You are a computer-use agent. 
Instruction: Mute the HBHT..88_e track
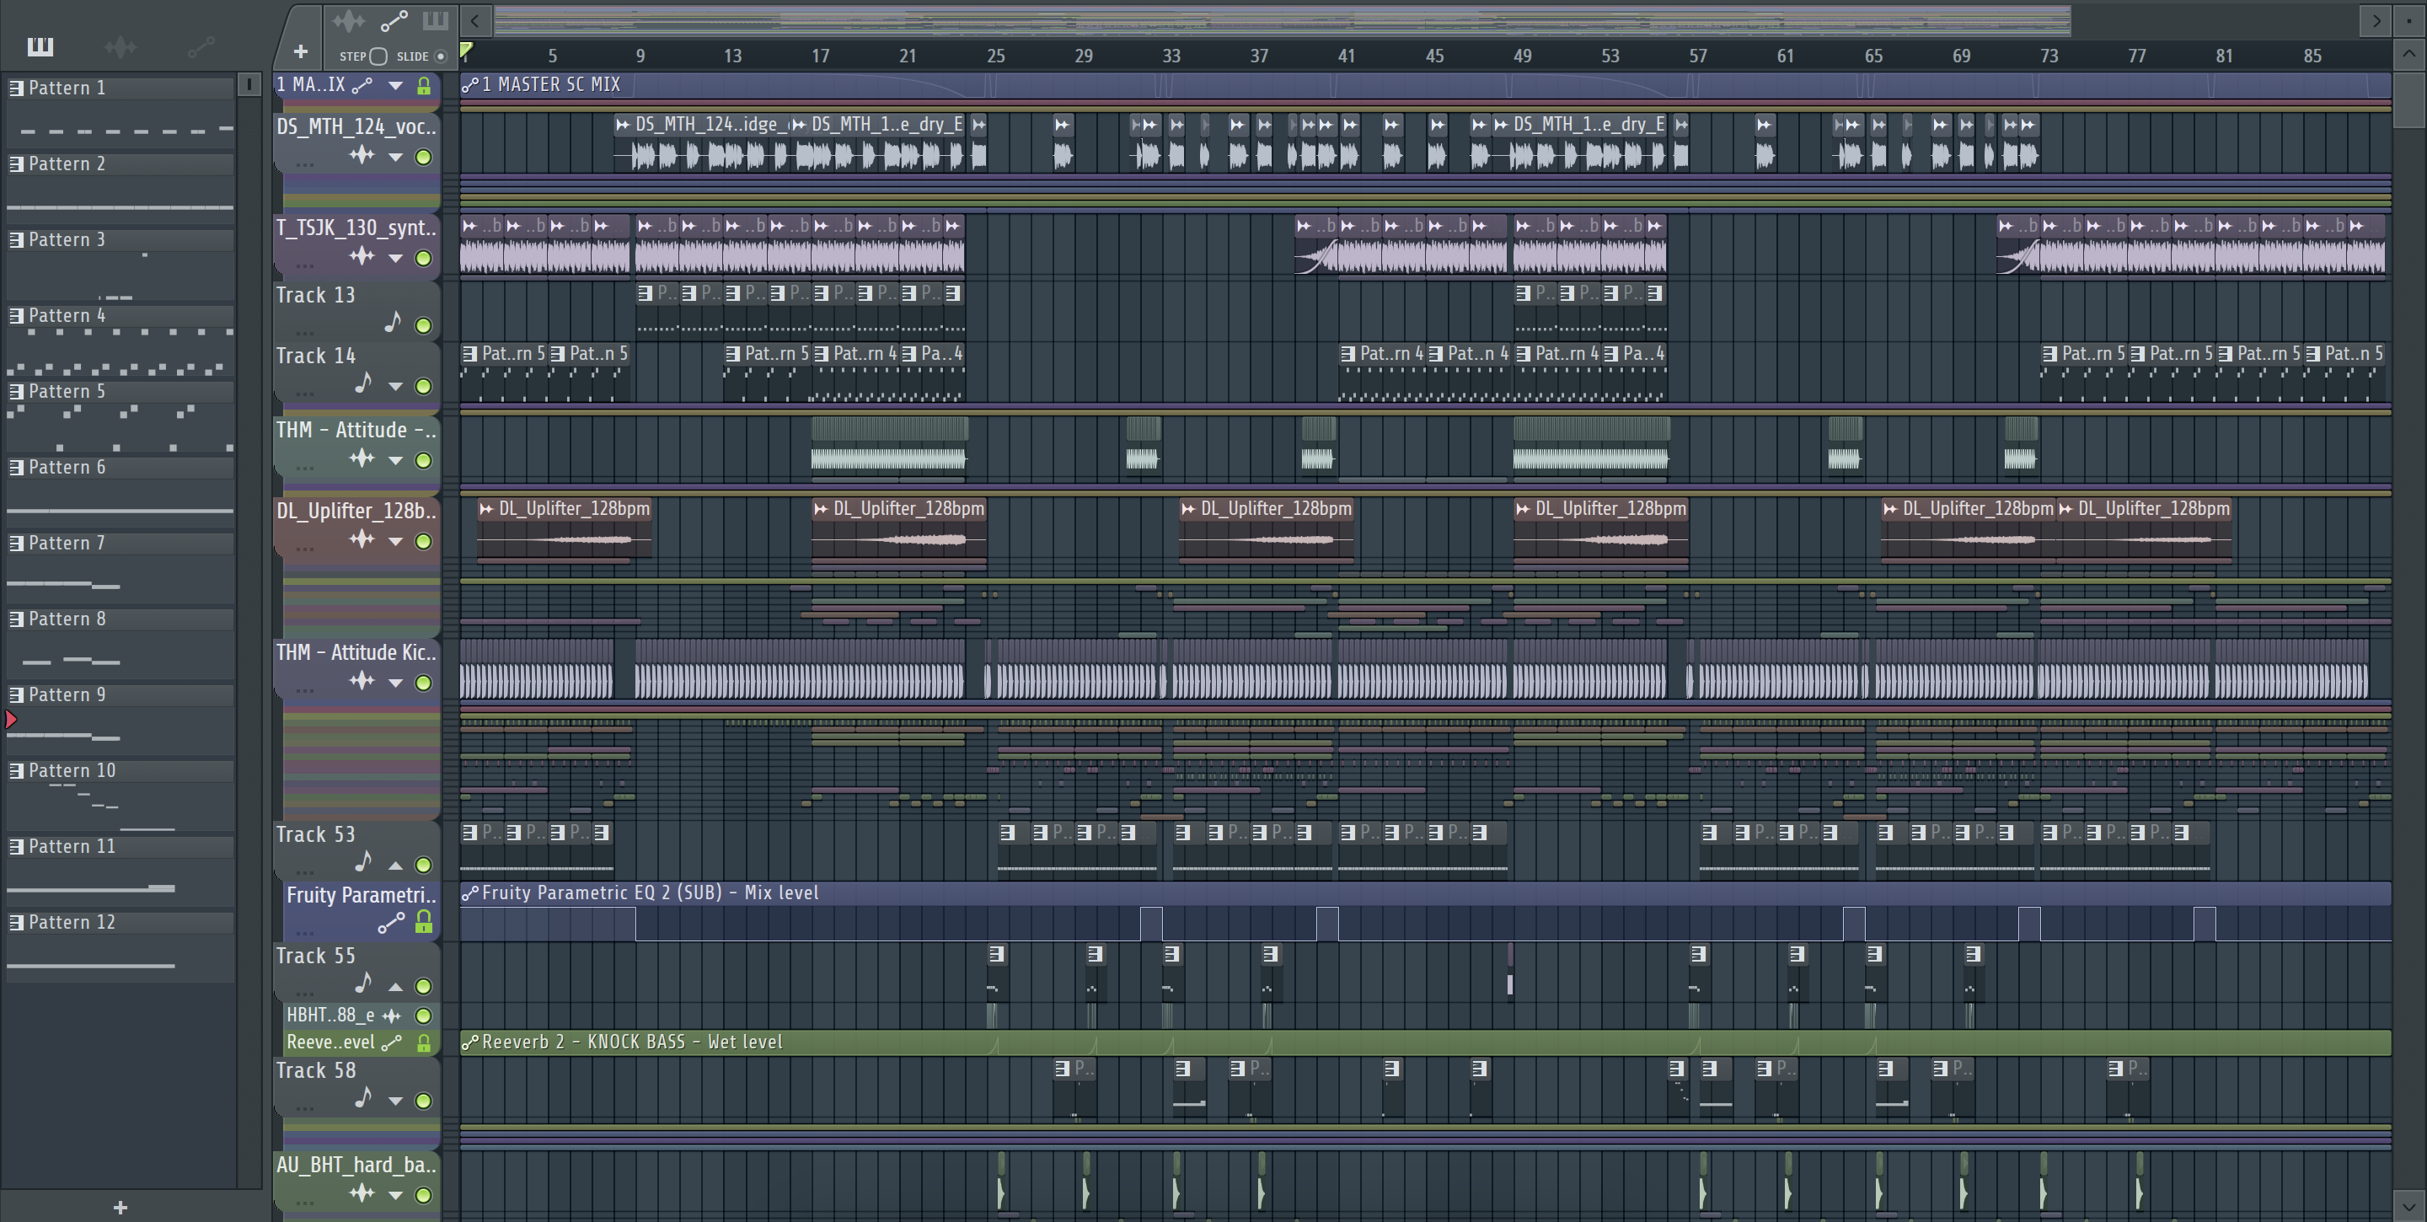424,1016
